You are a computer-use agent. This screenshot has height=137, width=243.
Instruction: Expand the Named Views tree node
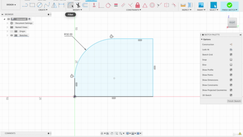point(7,27)
